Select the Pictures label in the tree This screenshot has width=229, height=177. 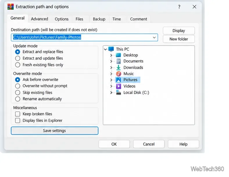[x=130, y=80]
